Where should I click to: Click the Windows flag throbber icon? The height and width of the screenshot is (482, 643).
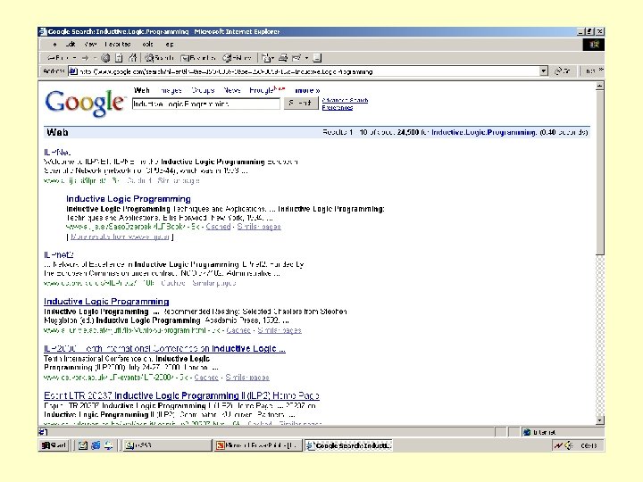(593, 45)
